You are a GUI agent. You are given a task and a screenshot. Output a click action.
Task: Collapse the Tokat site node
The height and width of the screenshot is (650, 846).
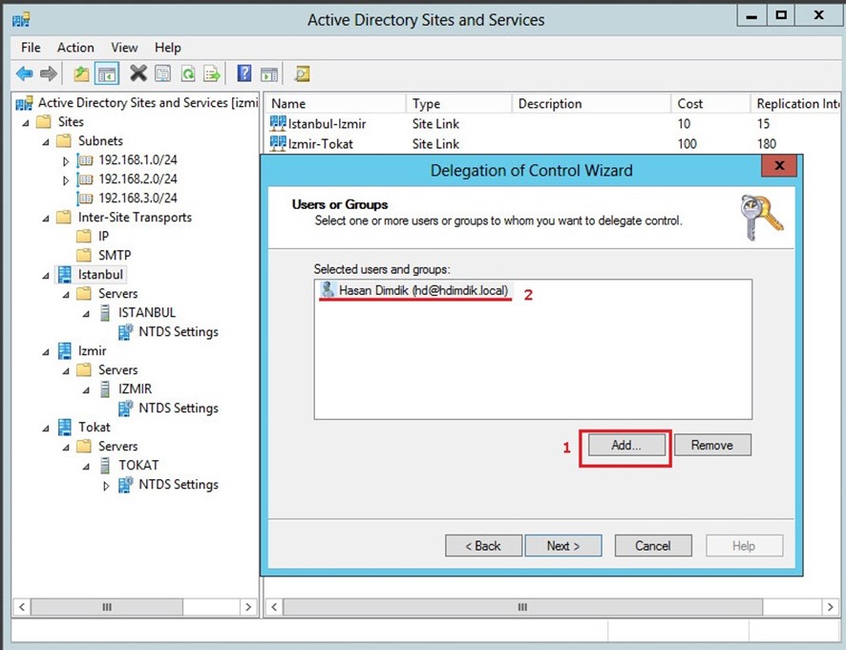click(x=46, y=429)
